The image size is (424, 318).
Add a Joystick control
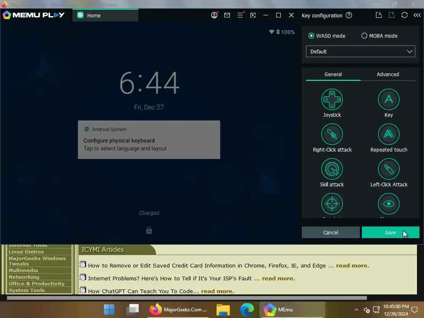click(x=332, y=99)
